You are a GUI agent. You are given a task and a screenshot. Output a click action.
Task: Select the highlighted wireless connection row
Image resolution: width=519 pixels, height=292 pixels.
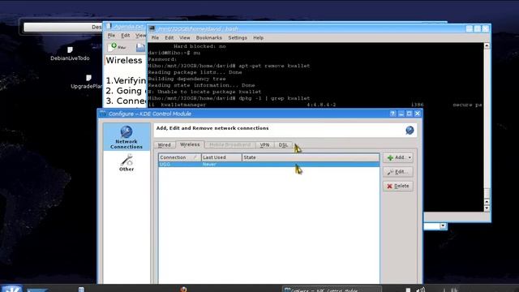tap(268, 164)
